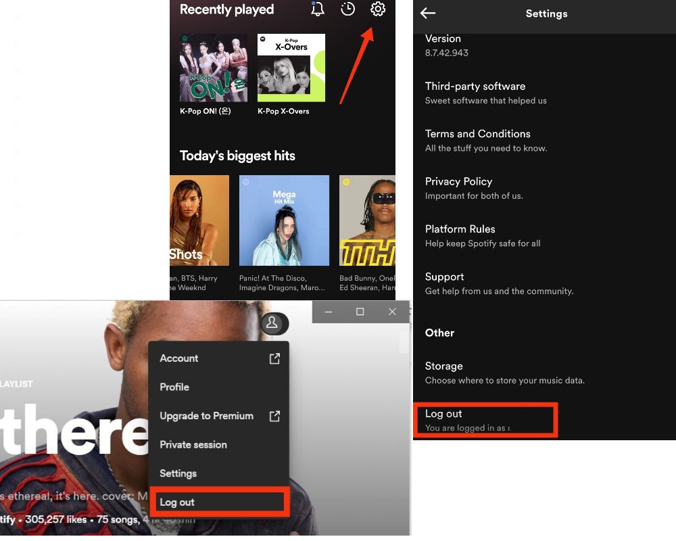Open listening history clock icon

(347, 9)
